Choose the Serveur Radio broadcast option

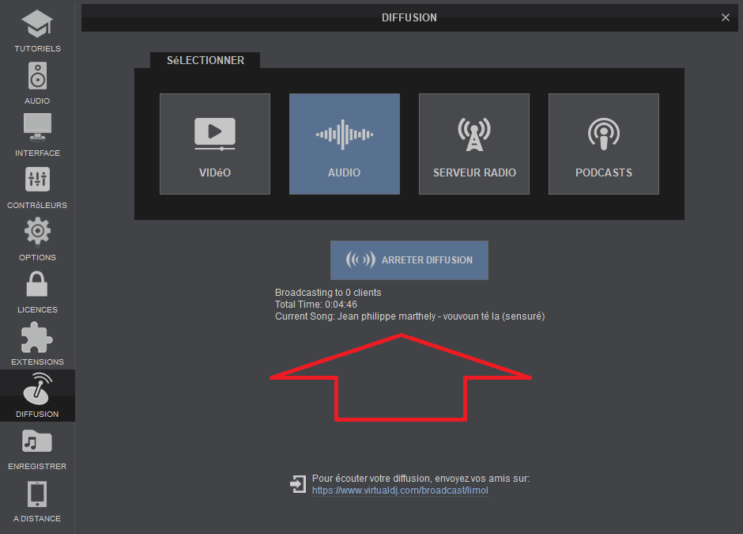tap(474, 144)
